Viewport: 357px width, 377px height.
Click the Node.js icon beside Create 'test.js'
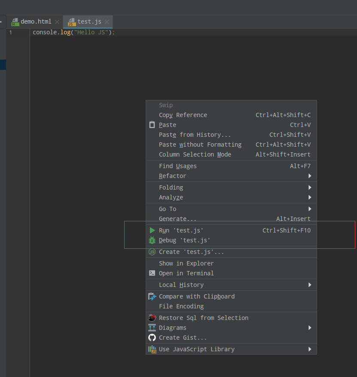coord(152,252)
